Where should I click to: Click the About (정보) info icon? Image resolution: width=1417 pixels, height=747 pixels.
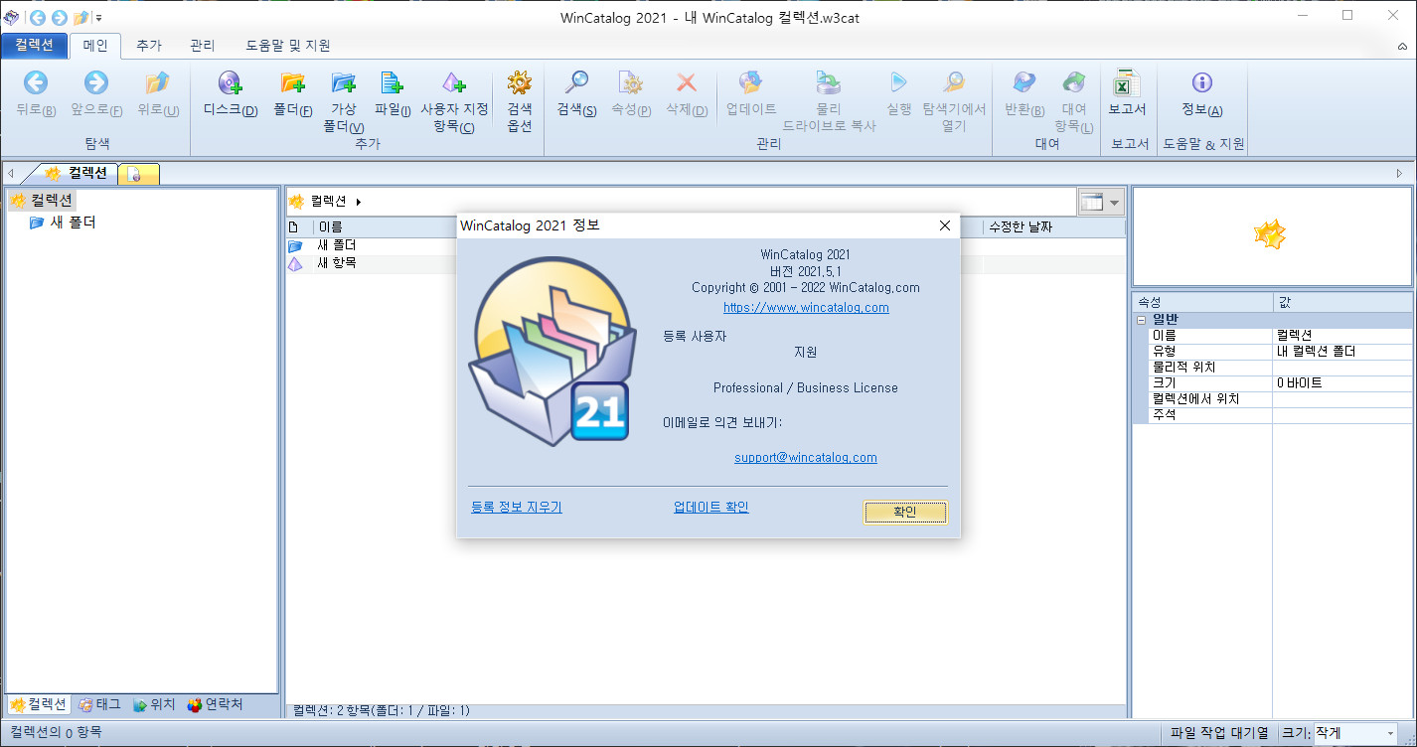click(1202, 83)
